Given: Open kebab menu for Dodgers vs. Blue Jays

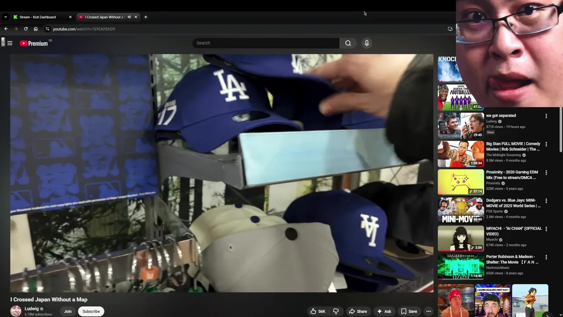Looking at the screenshot, I should click(x=546, y=201).
